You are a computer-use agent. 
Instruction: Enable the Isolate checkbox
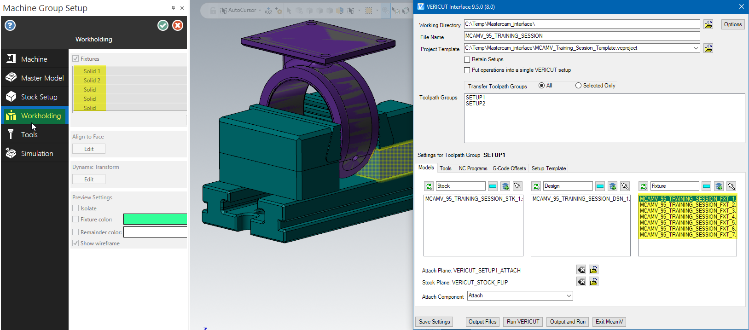click(x=75, y=208)
